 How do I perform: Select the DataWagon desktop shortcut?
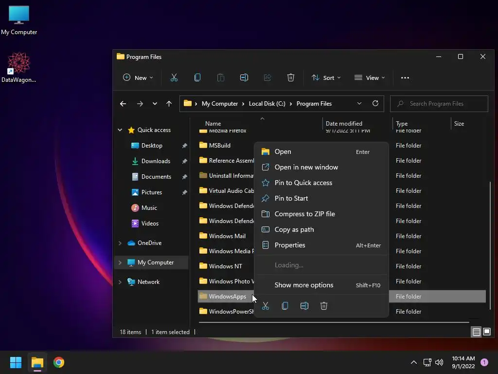[19, 67]
